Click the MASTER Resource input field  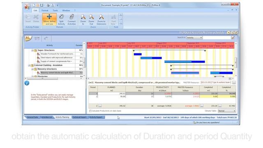(x=216, y=82)
